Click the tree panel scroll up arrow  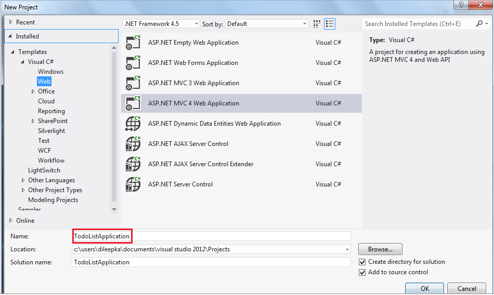pyautogui.click(x=114, y=48)
